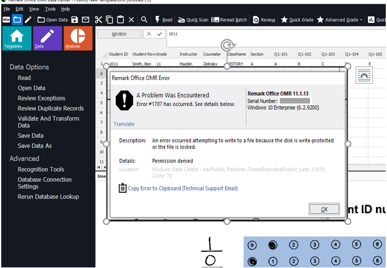Click the Counselor column header
This screenshot has width=387, height=268.
[x=214, y=54]
